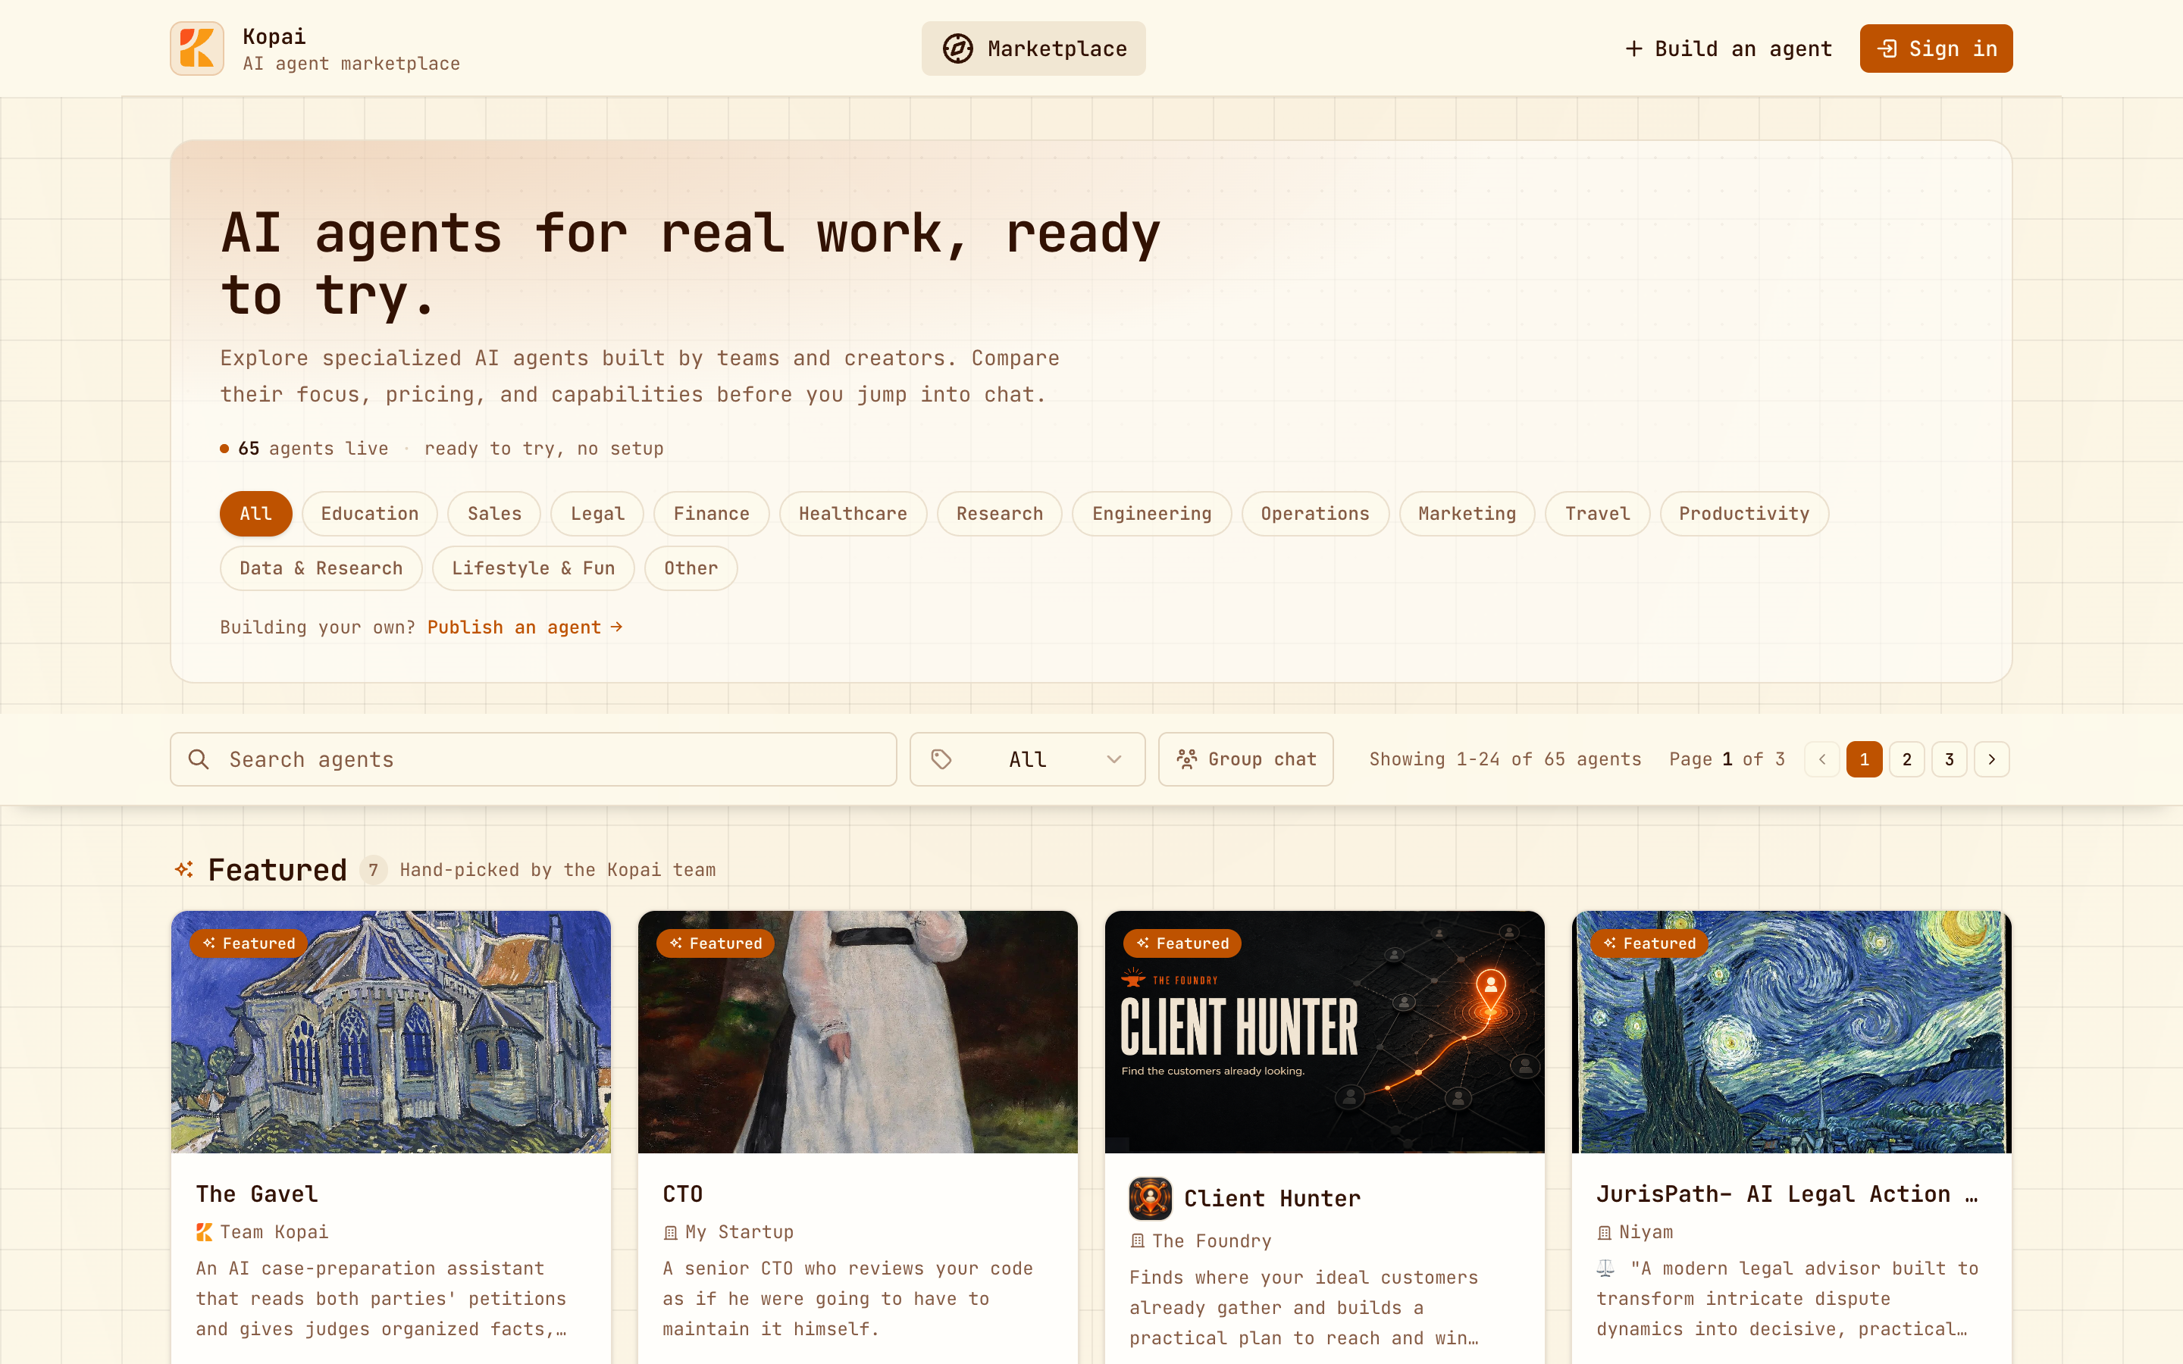The width and height of the screenshot is (2183, 1364).
Task: Click the tag icon in the filter dropdown
Action: tap(941, 759)
